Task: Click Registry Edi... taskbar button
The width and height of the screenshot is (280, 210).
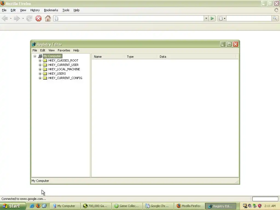Action: click(221, 206)
